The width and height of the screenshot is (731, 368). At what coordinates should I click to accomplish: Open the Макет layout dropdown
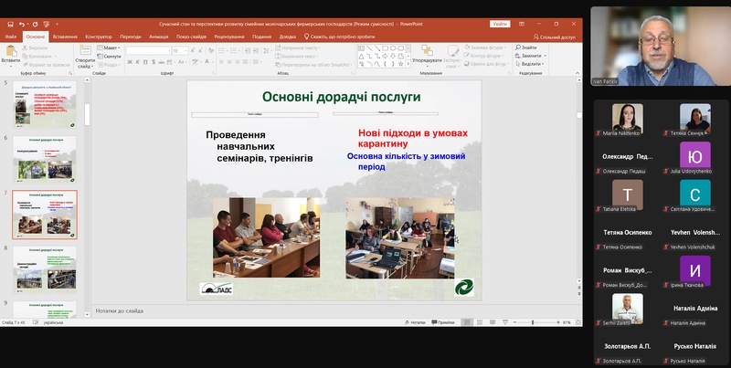pos(111,47)
